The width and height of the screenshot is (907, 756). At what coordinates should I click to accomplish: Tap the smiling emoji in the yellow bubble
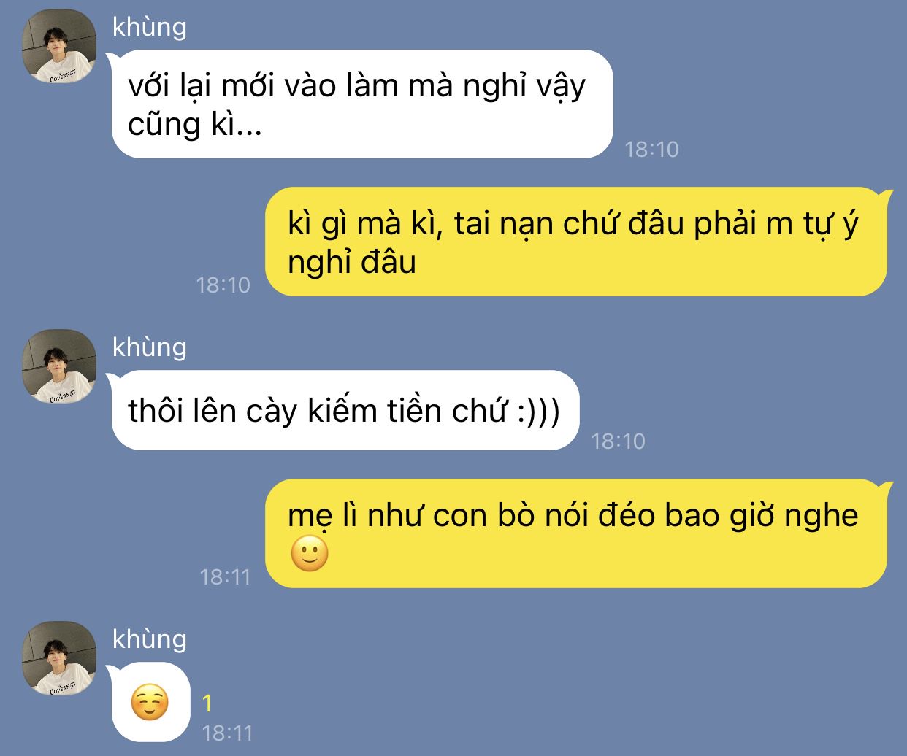(x=310, y=554)
